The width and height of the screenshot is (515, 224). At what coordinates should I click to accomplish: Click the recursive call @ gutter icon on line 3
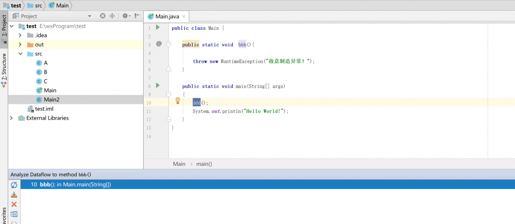pyautogui.click(x=159, y=44)
